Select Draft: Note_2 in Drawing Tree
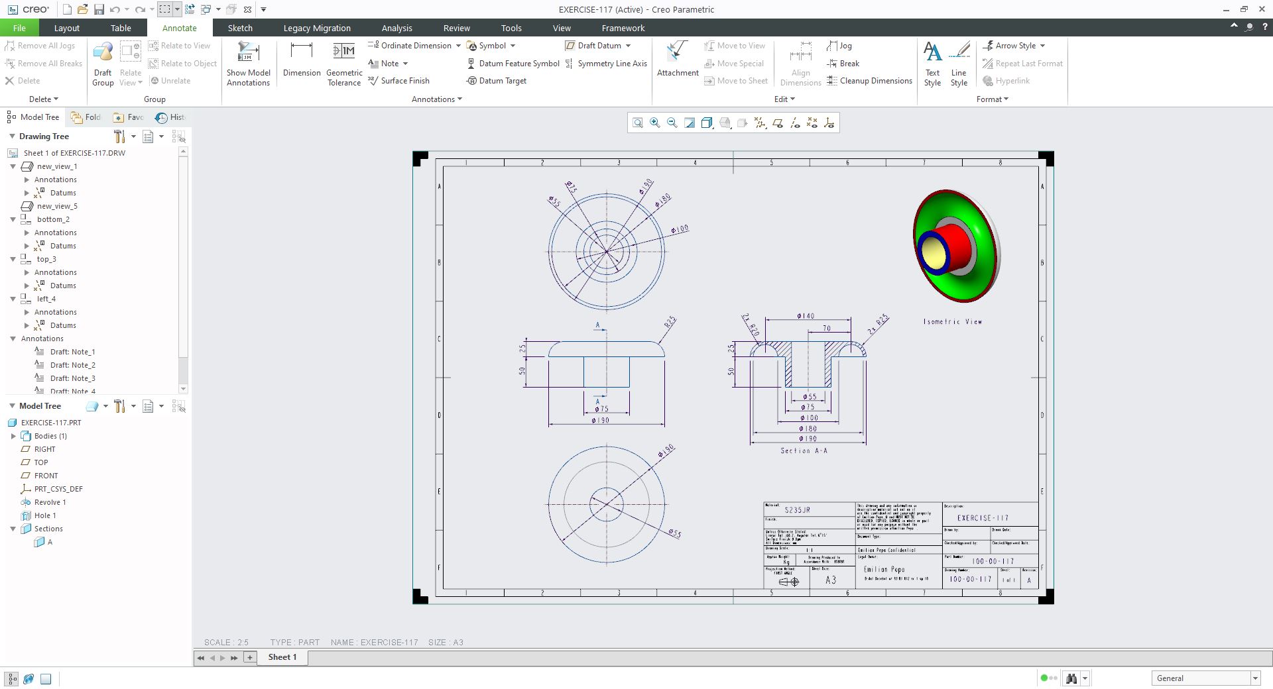The width and height of the screenshot is (1273, 689). tap(73, 365)
